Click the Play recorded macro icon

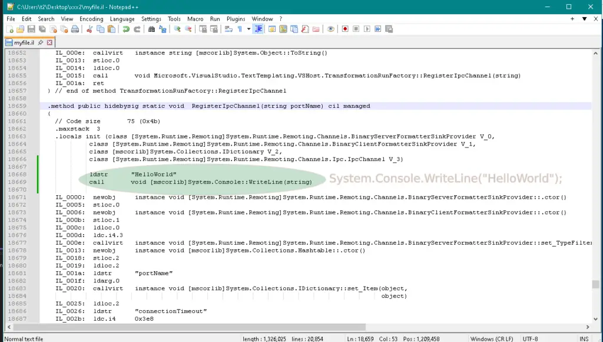367,29
